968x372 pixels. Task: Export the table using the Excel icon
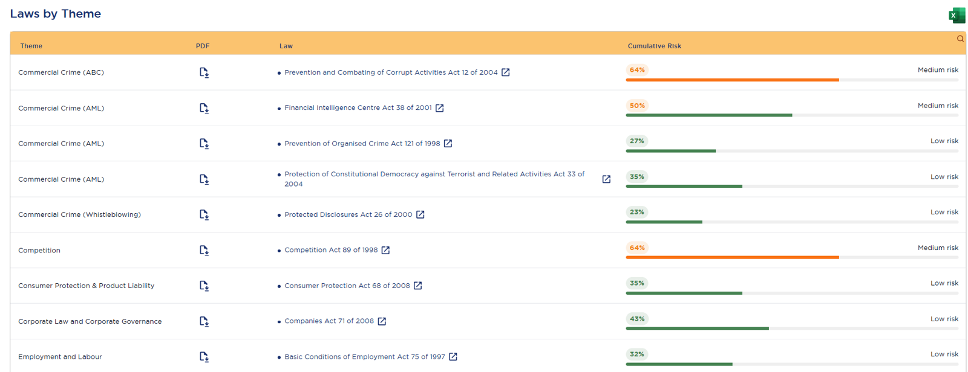tap(957, 15)
